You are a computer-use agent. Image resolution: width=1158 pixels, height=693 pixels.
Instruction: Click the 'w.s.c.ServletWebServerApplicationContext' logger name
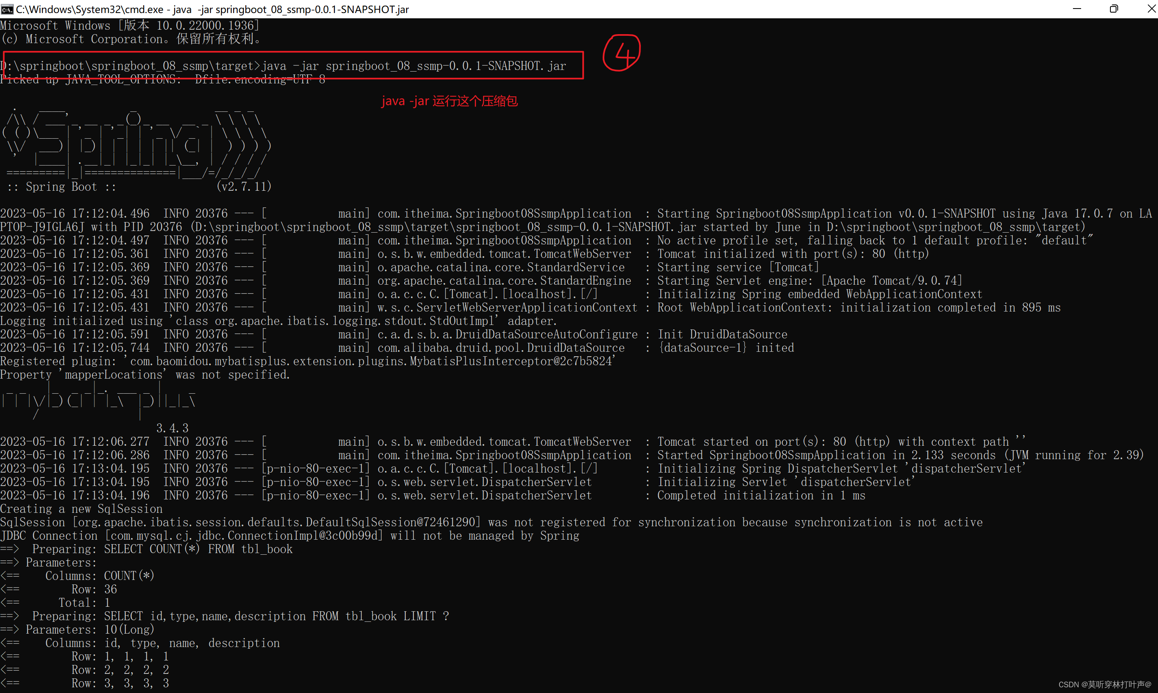click(x=507, y=307)
